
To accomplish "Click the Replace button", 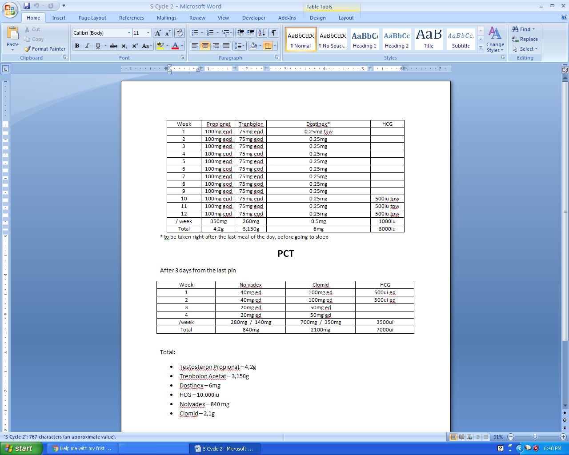I will click(525, 39).
